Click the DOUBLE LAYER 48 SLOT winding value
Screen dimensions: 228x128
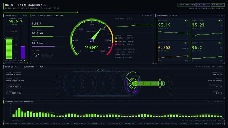pyautogui.click(x=15, y=81)
